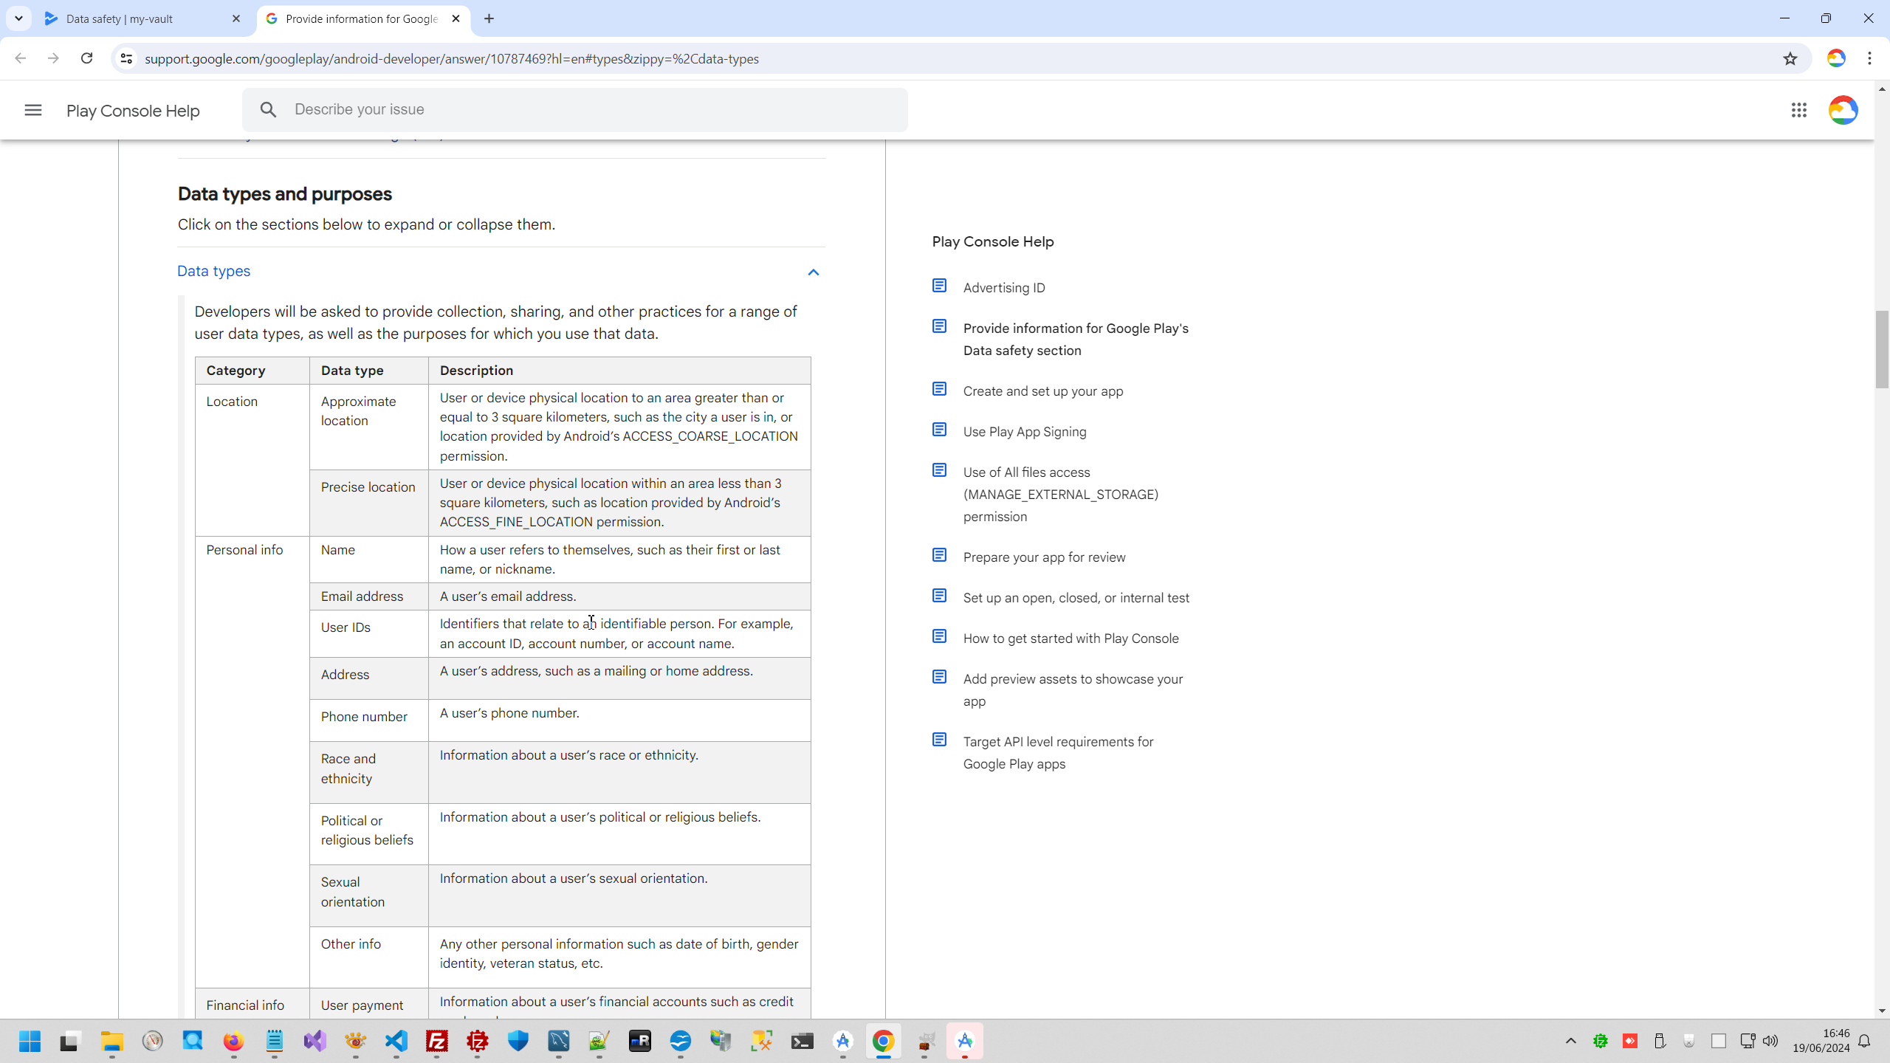Image resolution: width=1890 pixels, height=1063 pixels.
Task: Open the hamburger main menu
Action: click(x=32, y=110)
